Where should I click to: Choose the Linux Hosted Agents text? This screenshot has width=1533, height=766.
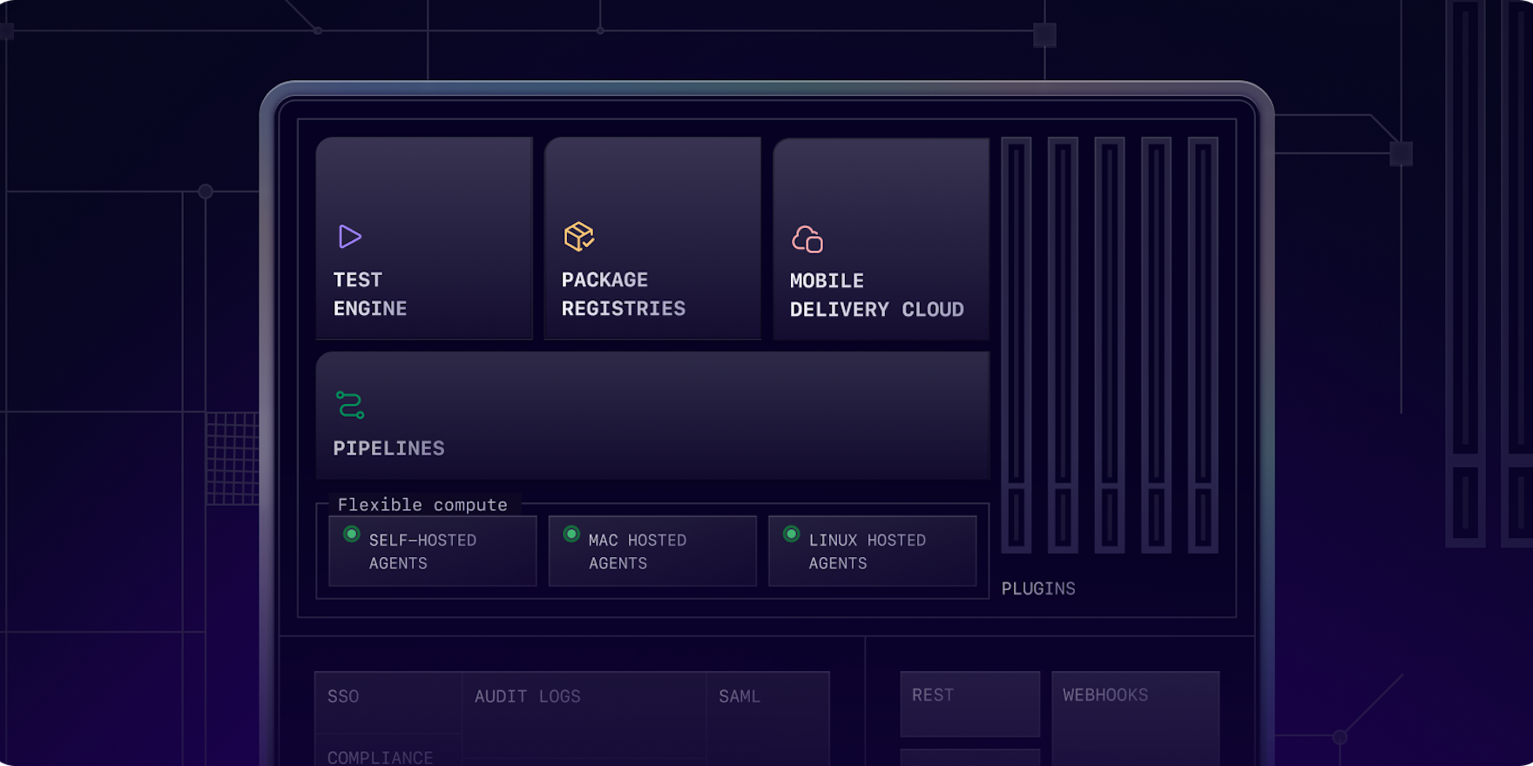coord(867,552)
